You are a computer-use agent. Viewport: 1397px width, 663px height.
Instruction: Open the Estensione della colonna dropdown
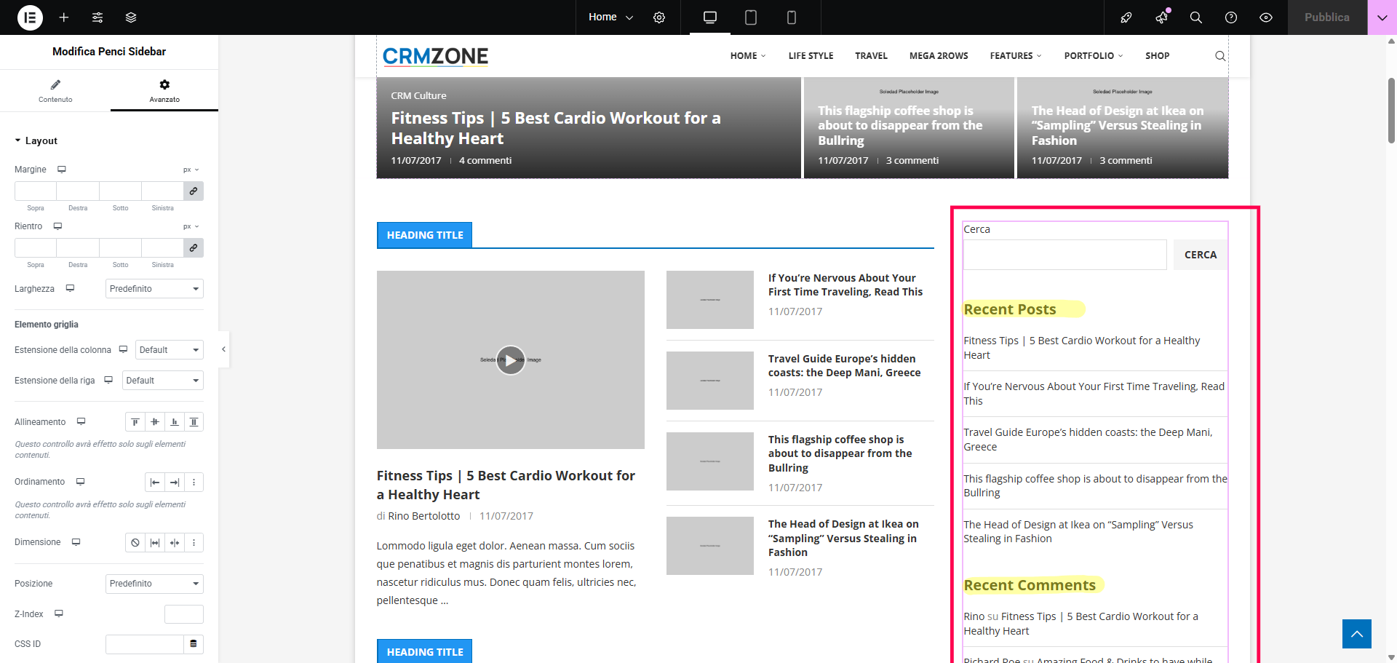(x=169, y=350)
